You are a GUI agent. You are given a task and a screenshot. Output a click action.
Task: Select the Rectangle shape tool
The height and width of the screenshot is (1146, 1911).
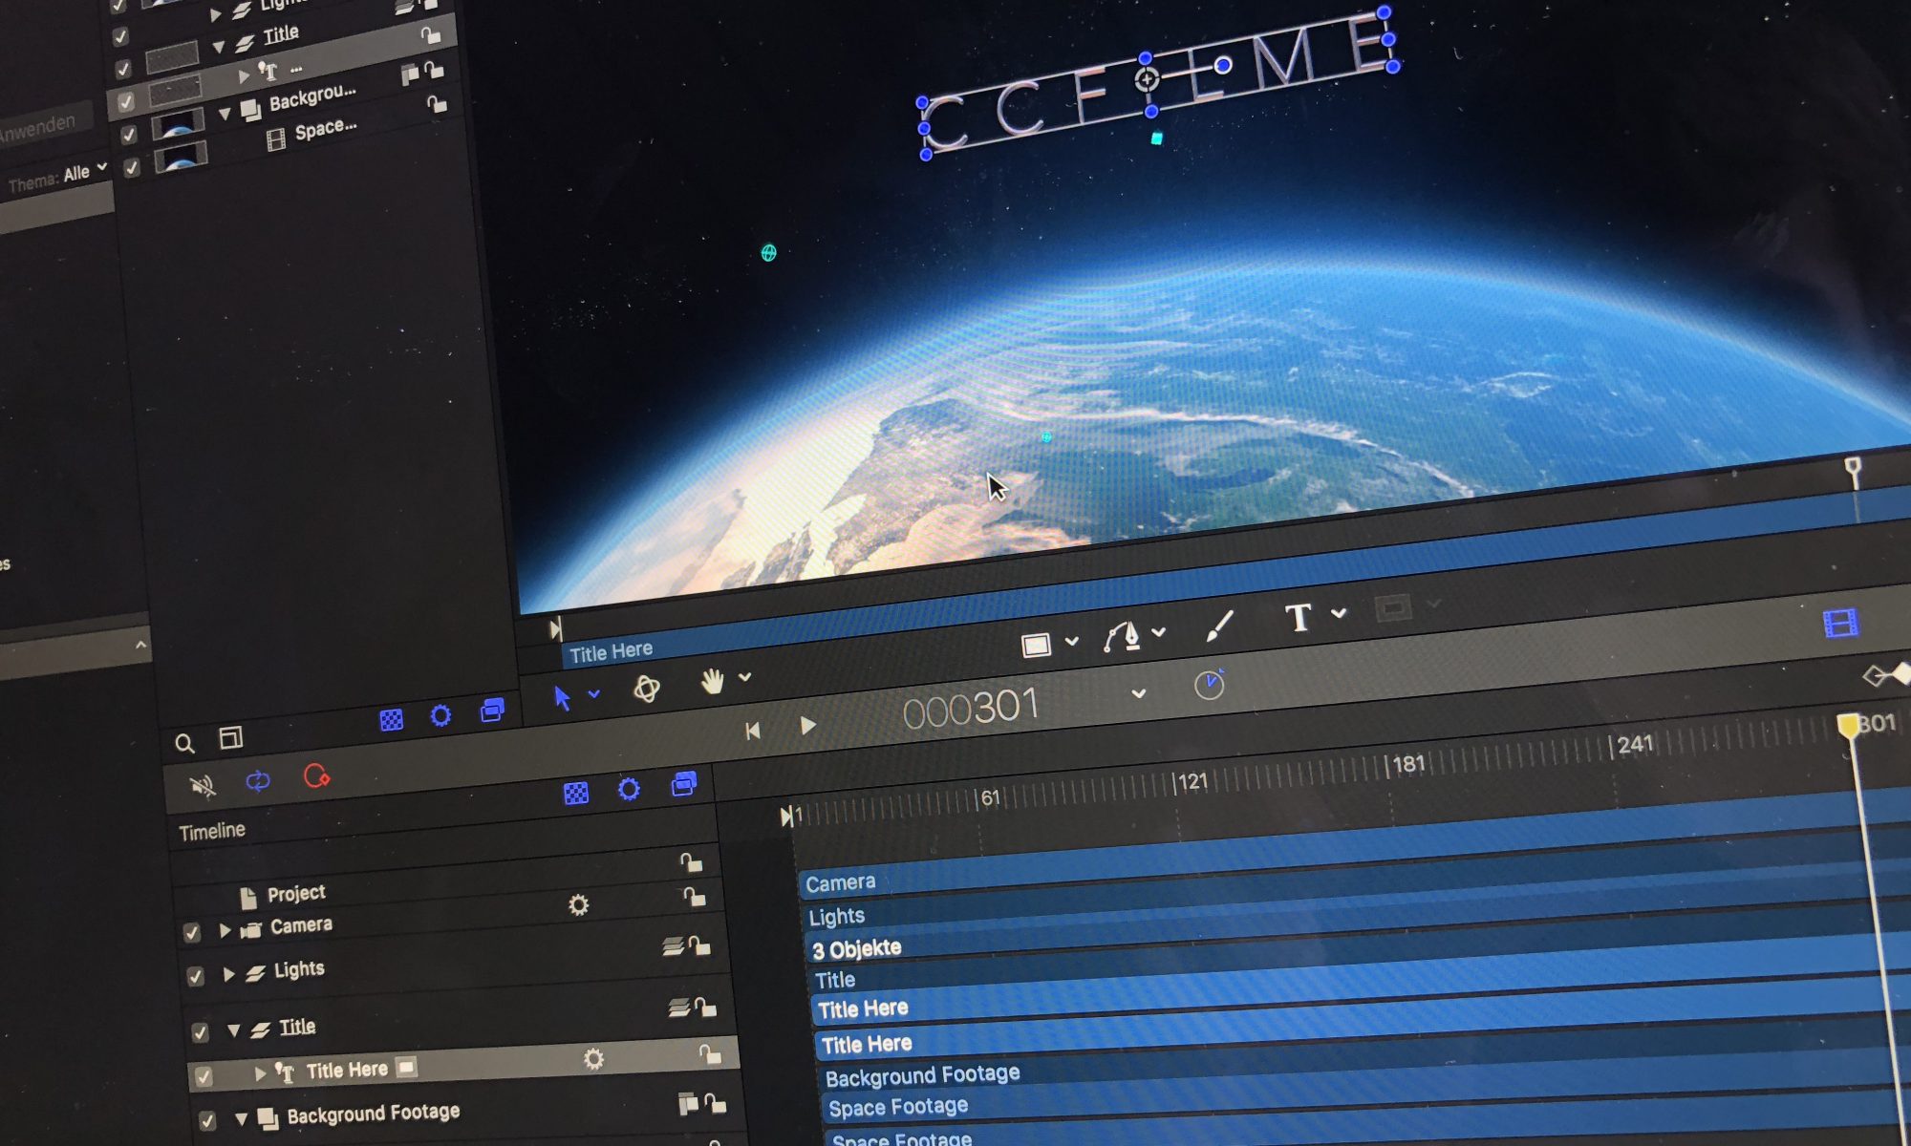pos(1036,646)
